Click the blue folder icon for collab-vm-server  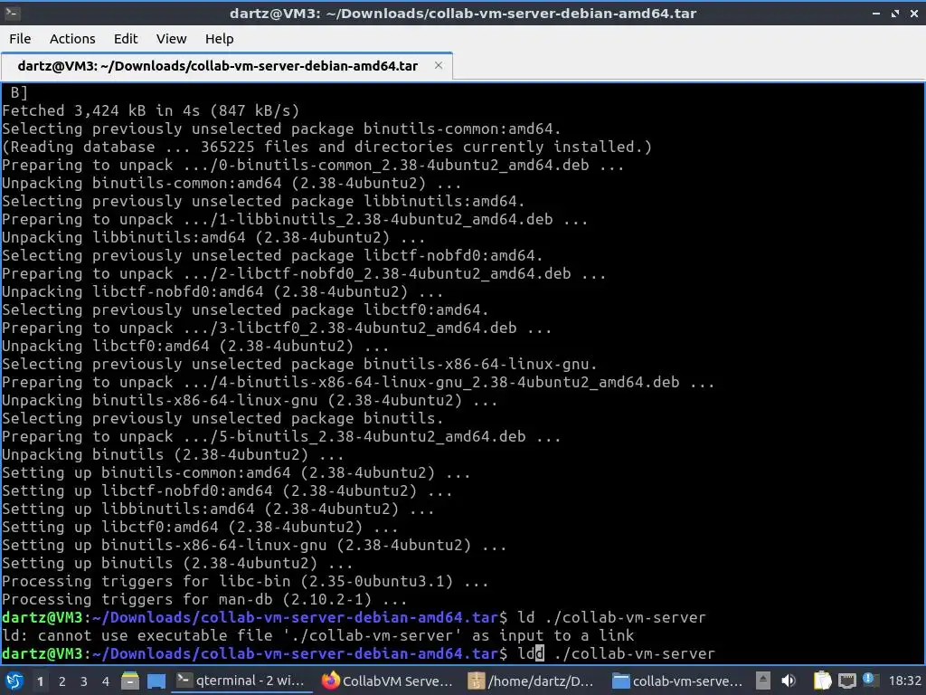[620, 681]
